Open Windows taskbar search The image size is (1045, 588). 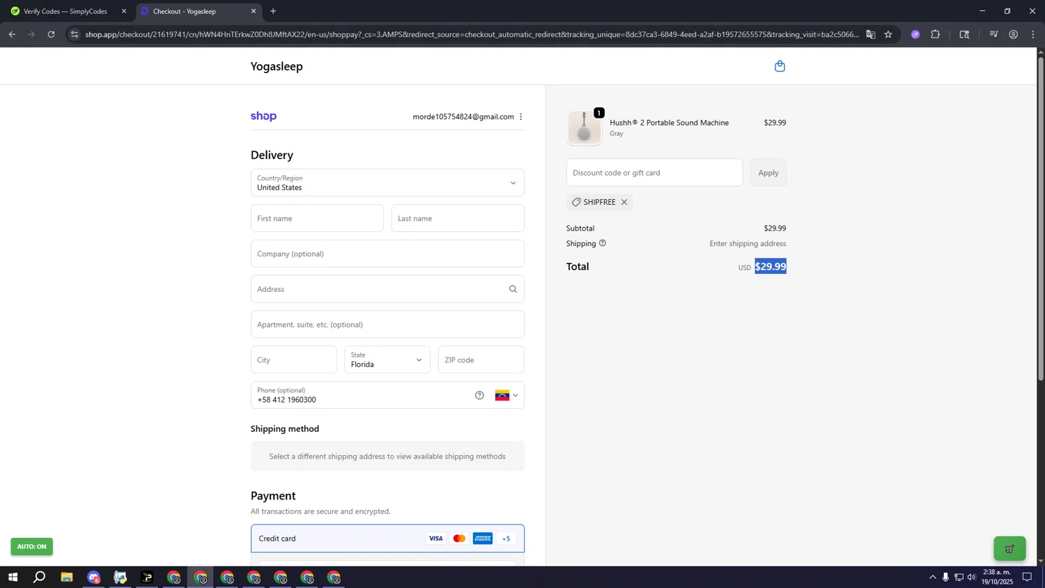point(40,577)
